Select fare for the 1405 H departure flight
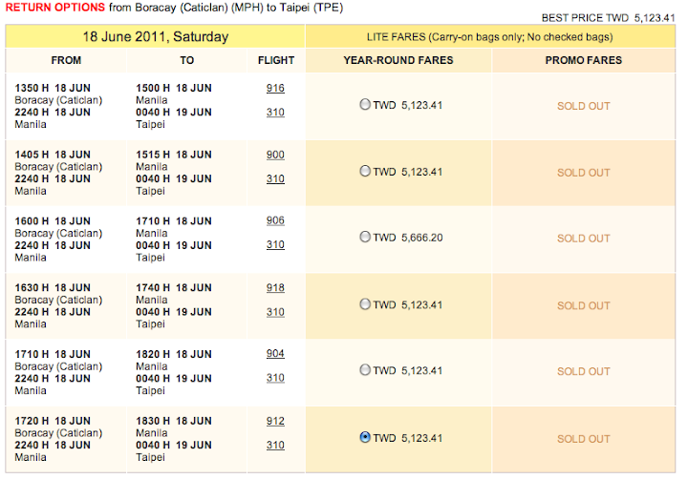 point(365,171)
